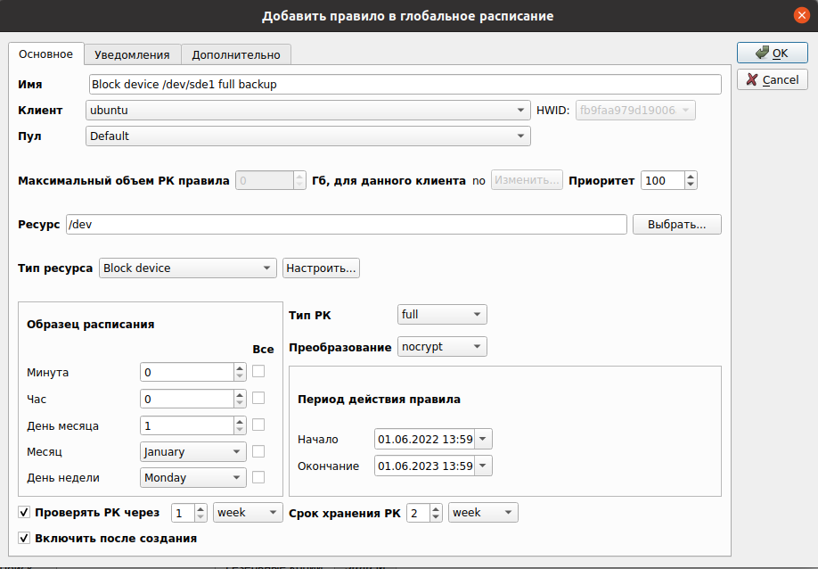Increase День месяца with up arrow
Viewport: 818px width, 569px height.
pos(240,421)
